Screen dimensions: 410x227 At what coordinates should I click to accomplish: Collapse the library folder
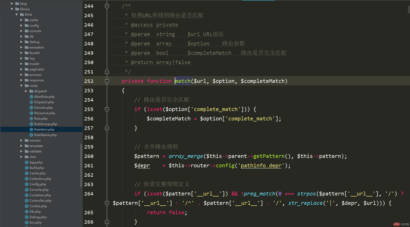pyautogui.click(x=12, y=9)
